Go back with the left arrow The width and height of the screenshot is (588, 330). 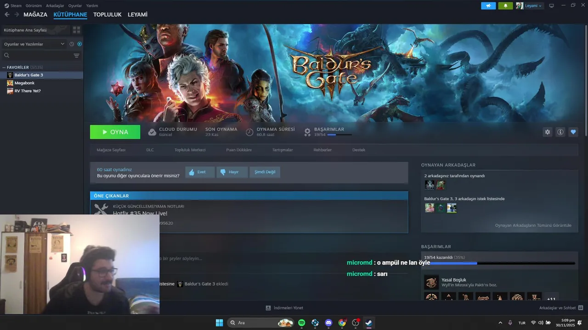pos(7,15)
